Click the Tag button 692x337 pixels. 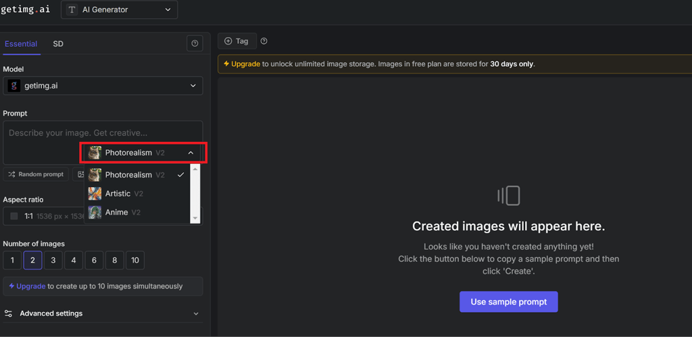pos(237,41)
